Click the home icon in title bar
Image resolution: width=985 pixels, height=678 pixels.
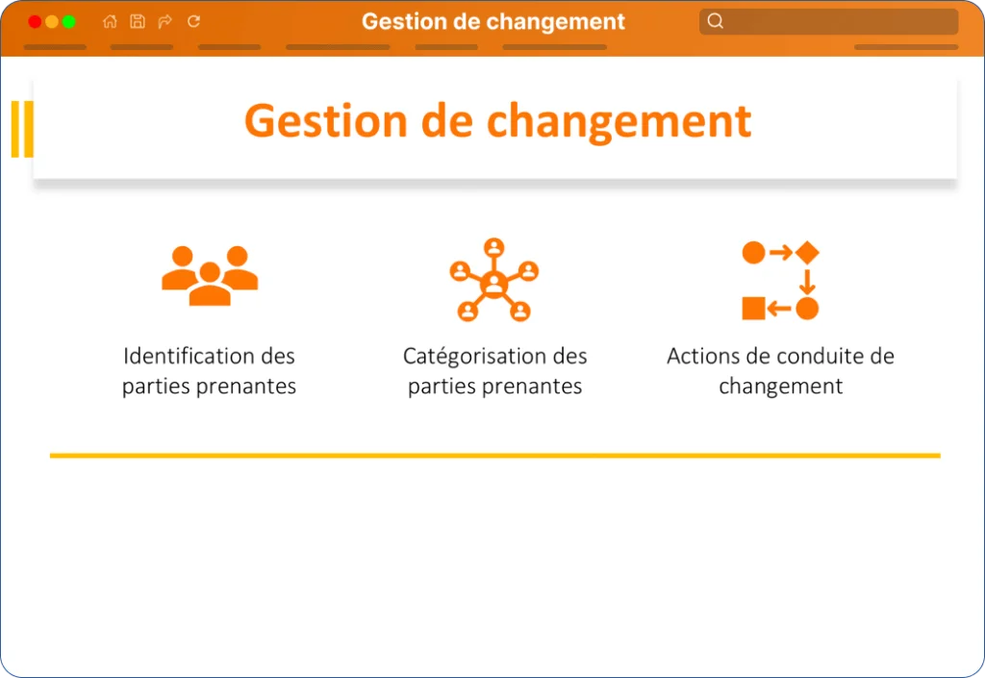tap(110, 21)
